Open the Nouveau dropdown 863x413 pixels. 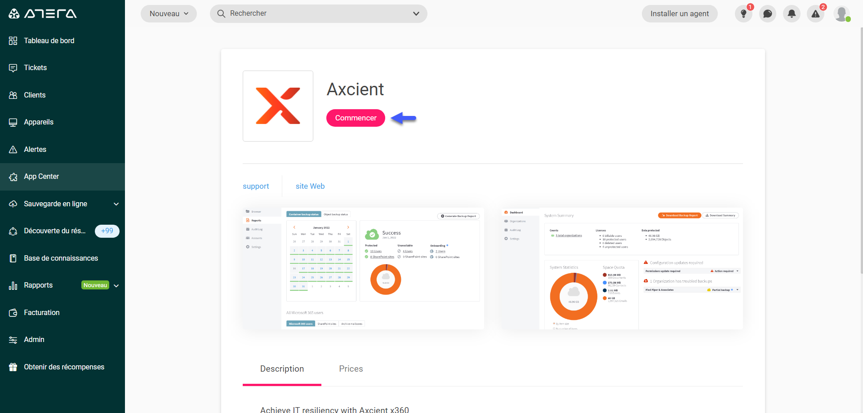point(169,13)
